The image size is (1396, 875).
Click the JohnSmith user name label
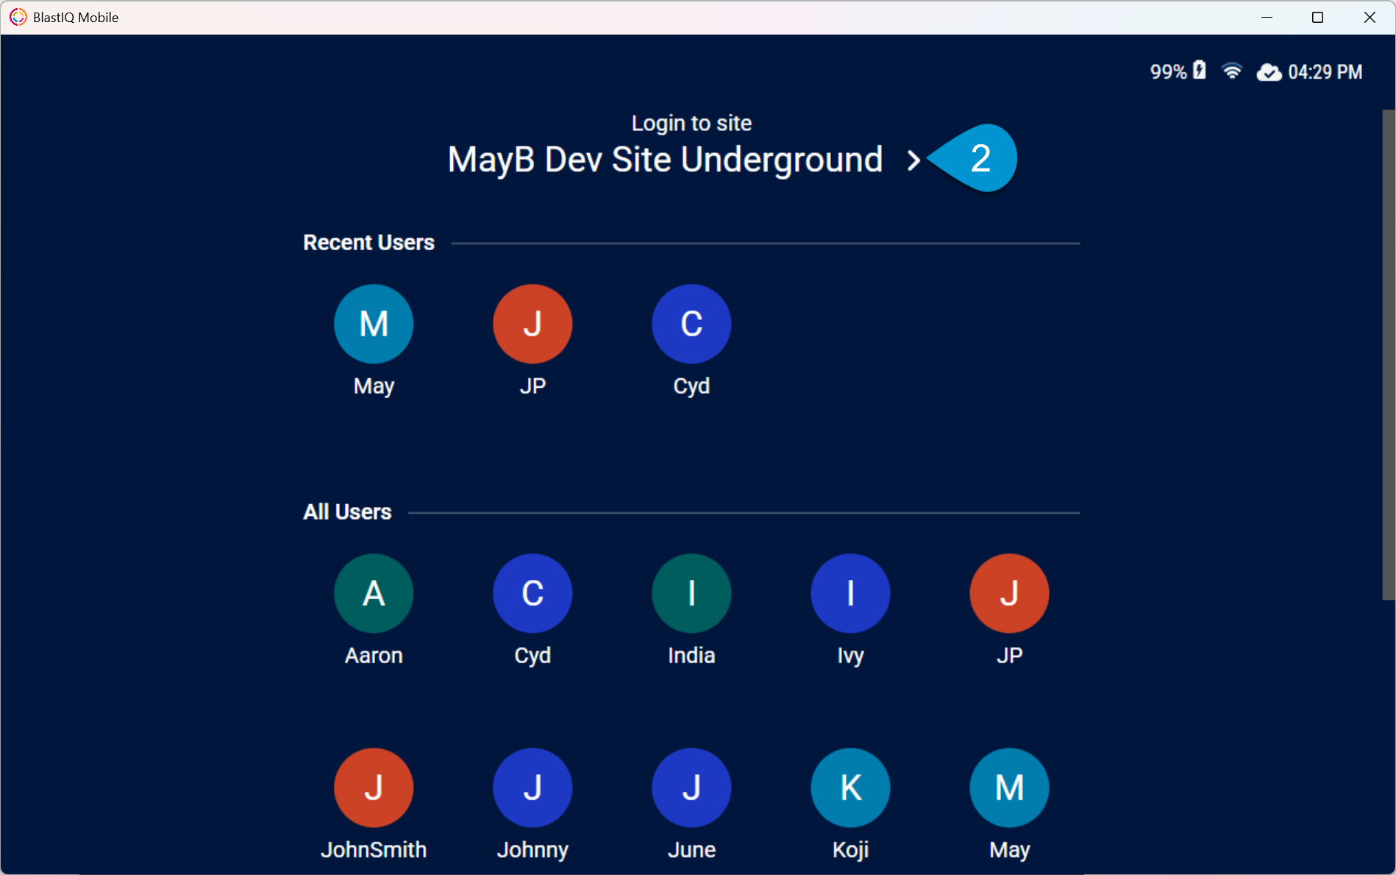click(x=374, y=849)
